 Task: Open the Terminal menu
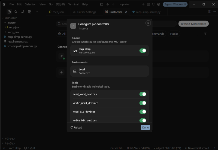[73, 4]
